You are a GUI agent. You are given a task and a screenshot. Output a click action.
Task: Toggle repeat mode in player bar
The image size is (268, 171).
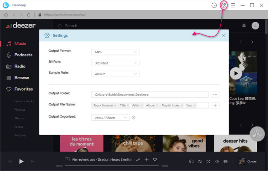[200, 161]
